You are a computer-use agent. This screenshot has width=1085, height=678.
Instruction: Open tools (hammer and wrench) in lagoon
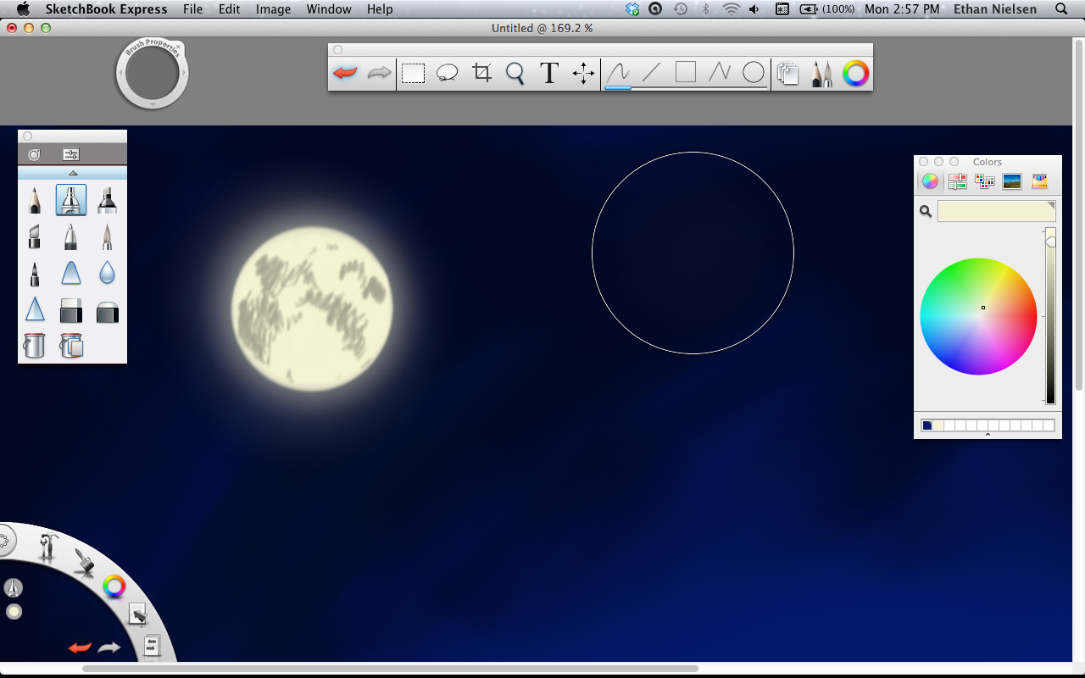(x=47, y=547)
